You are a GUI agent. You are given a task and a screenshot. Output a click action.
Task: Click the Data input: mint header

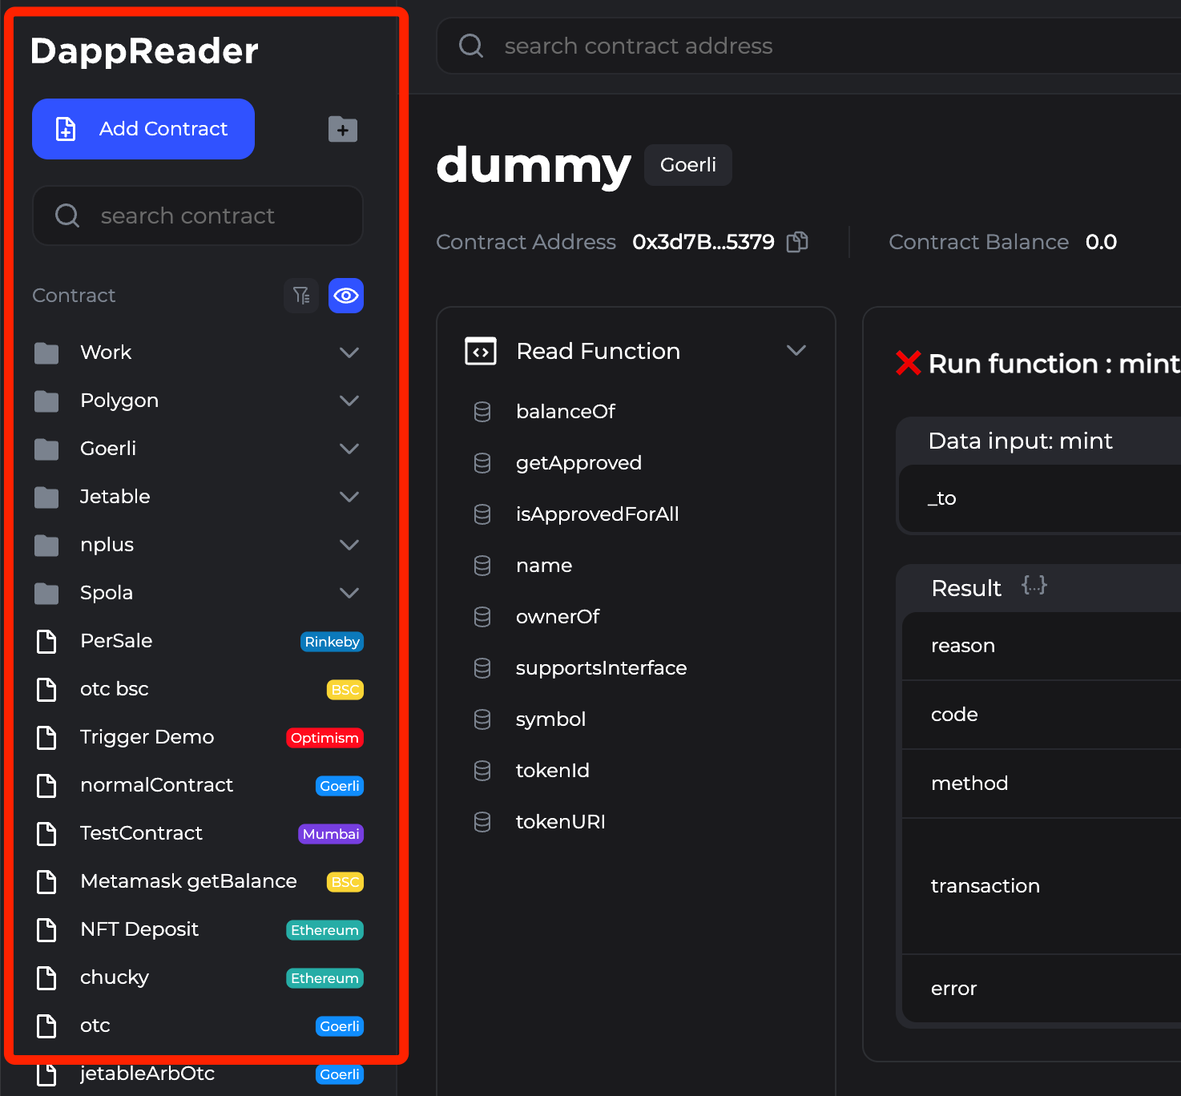(1039, 441)
